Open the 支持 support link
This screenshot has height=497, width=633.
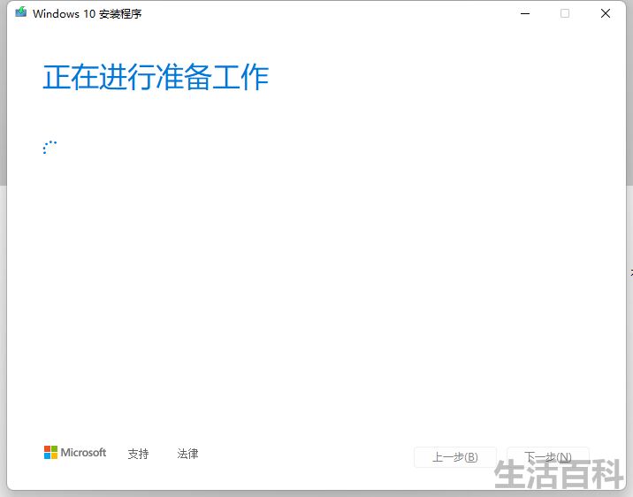[138, 454]
